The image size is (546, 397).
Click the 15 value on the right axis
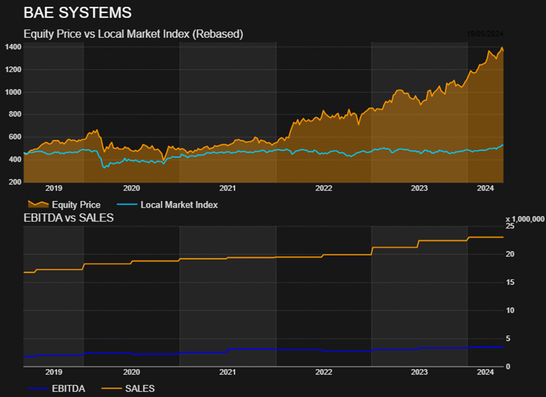coord(510,282)
